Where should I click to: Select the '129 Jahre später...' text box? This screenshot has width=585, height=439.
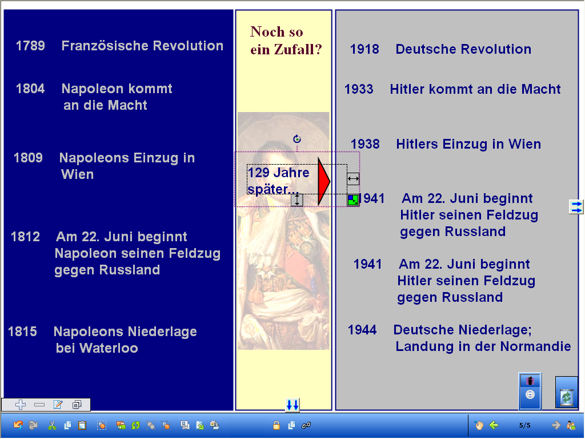click(279, 181)
